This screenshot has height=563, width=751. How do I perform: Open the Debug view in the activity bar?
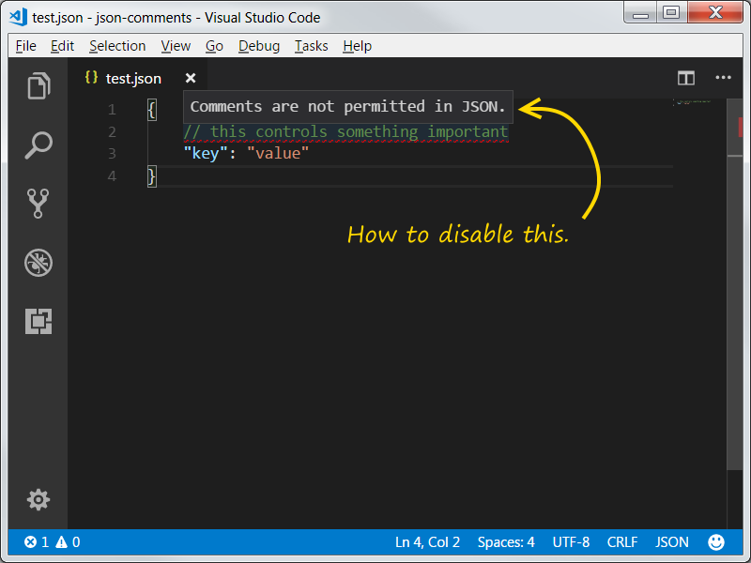pos(38,263)
